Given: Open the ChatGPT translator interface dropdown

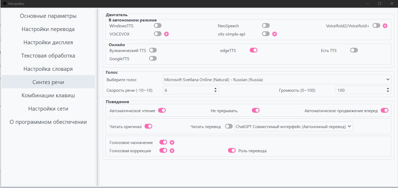Looking at the screenshot, I should (294, 127).
